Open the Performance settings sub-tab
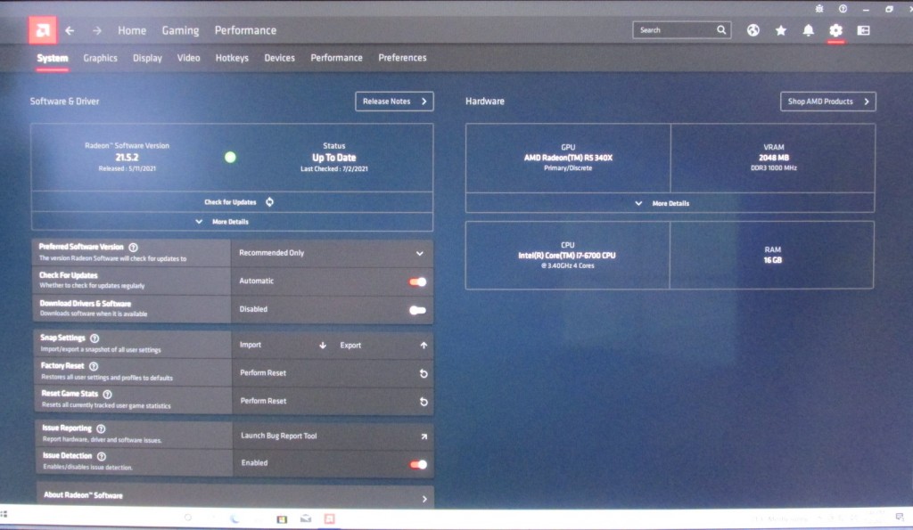This screenshot has width=913, height=530. (x=336, y=58)
